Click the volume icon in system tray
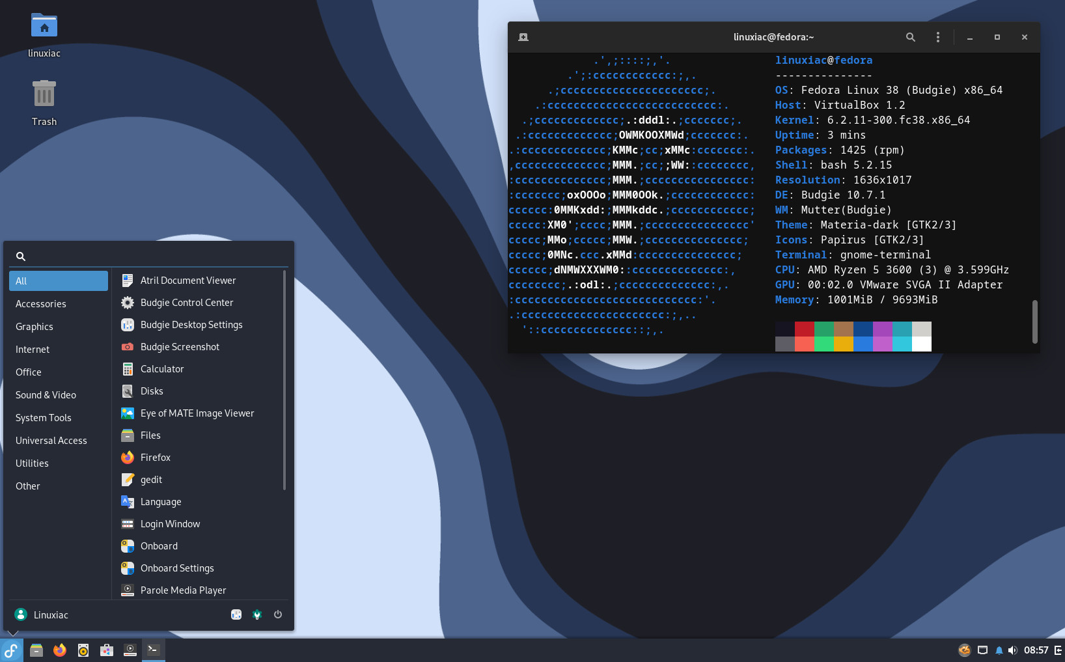The image size is (1065, 662). [x=1012, y=650]
